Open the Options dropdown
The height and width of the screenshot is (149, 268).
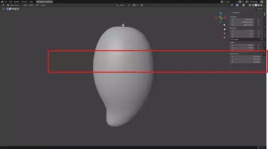tap(260, 9)
